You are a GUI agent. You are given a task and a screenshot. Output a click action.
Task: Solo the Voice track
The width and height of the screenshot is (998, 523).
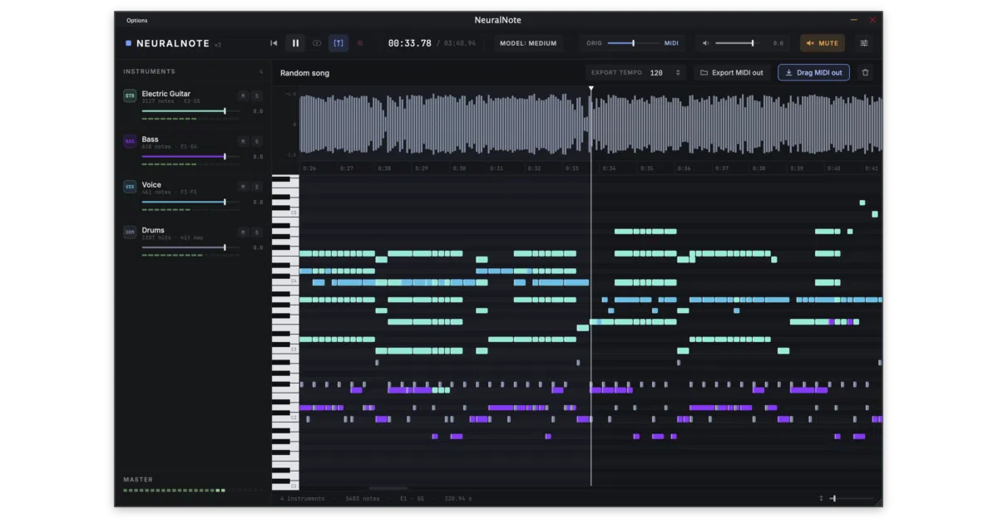click(x=257, y=187)
